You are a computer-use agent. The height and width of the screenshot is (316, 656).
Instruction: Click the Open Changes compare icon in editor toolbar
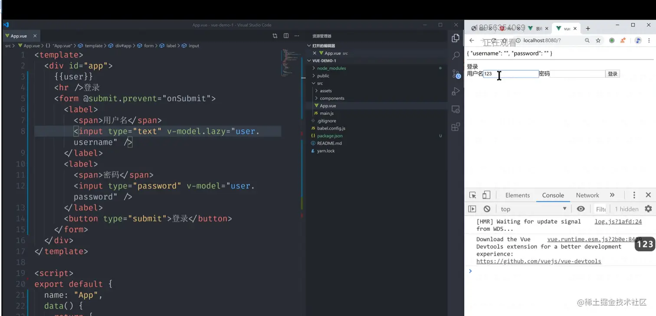[275, 36]
